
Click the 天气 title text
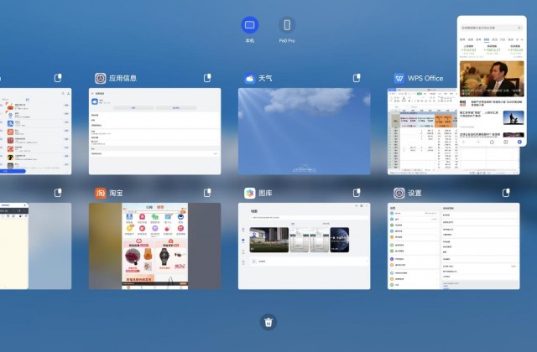(265, 78)
